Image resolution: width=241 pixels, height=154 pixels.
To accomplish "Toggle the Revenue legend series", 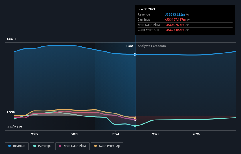I will pyautogui.click(x=17, y=146).
